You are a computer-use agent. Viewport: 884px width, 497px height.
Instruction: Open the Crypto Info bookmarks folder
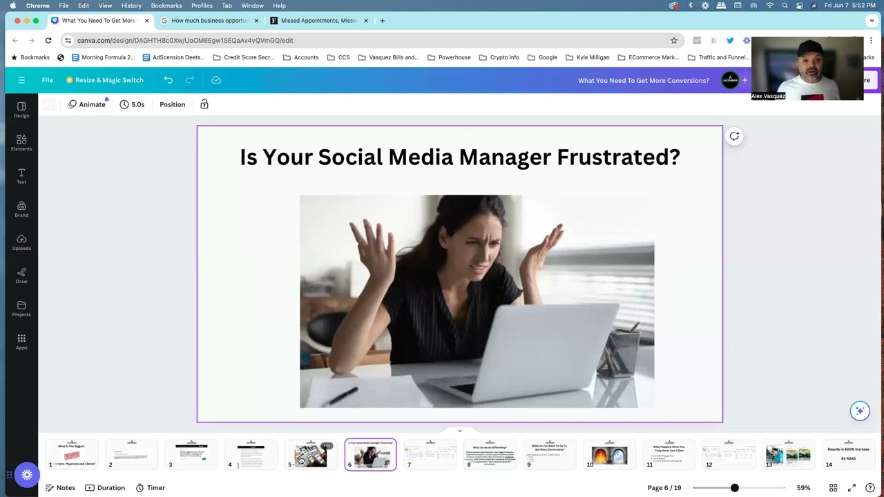pos(499,57)
